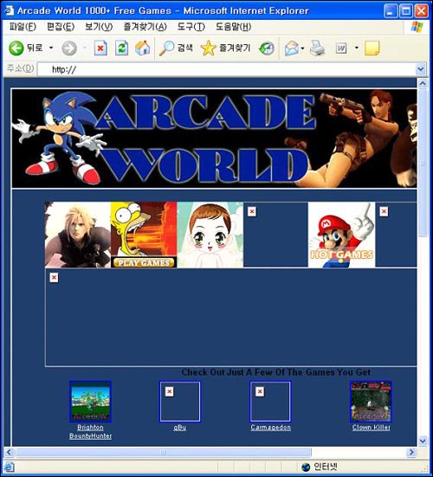433x477 pixels.
Task: Click the Mail envelope icon
Action: 292,48
